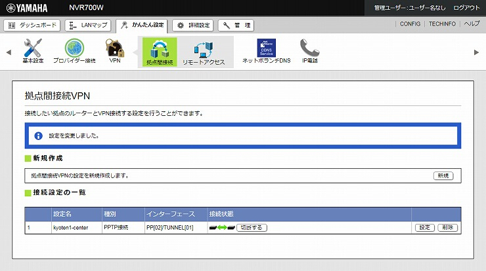
Task: Click ログアウト to log out
Action: click(x=466, y=8)
